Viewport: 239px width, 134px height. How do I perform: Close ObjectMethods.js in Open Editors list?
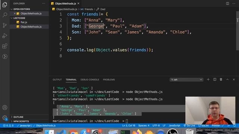(x=15, y=13)
